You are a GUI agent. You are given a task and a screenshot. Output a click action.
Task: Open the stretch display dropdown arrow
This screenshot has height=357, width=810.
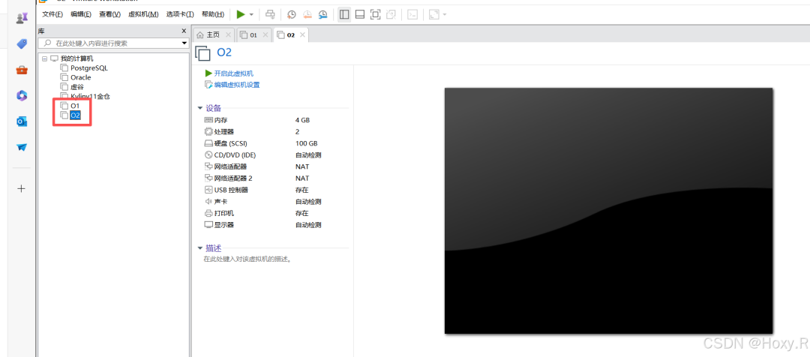coord(444,14)
